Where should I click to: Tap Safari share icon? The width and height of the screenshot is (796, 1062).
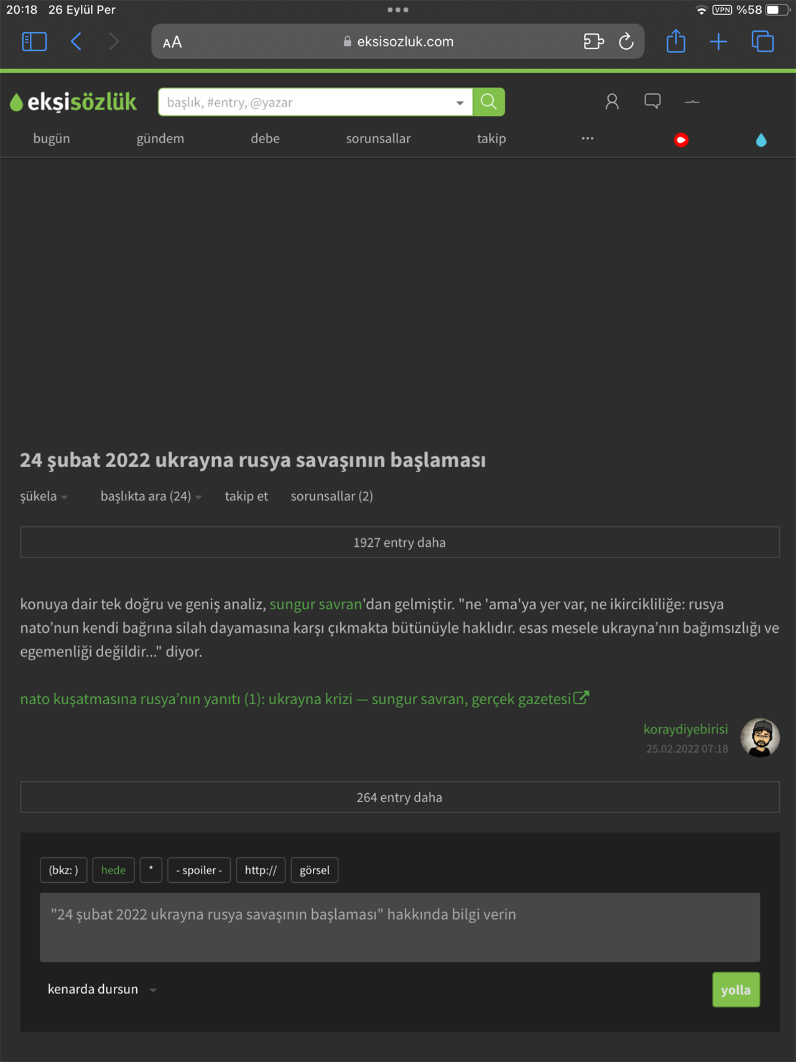pyautogui.click(x=675, y=42)
